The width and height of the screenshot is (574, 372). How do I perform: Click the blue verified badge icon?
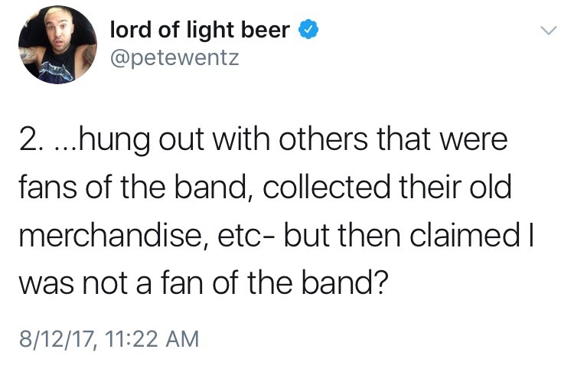point(307,31)
